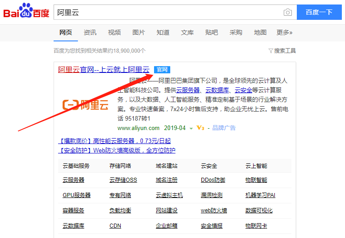The height and width of the screenshot is (238, 345).
Task: Open the 搜索工具 filter options
Action: point(282,51)
